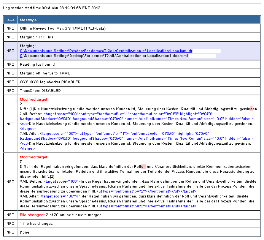Click the second red 'Modified target:' heading
This screenshot has width=264, height=240.
(34, 157)
